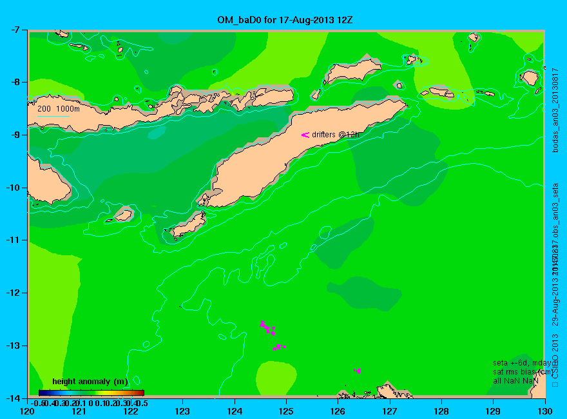Click latitude tick label '-7'
Image resolution: width=567 pixels, height=419 pixels.
[x=16, y=30]
